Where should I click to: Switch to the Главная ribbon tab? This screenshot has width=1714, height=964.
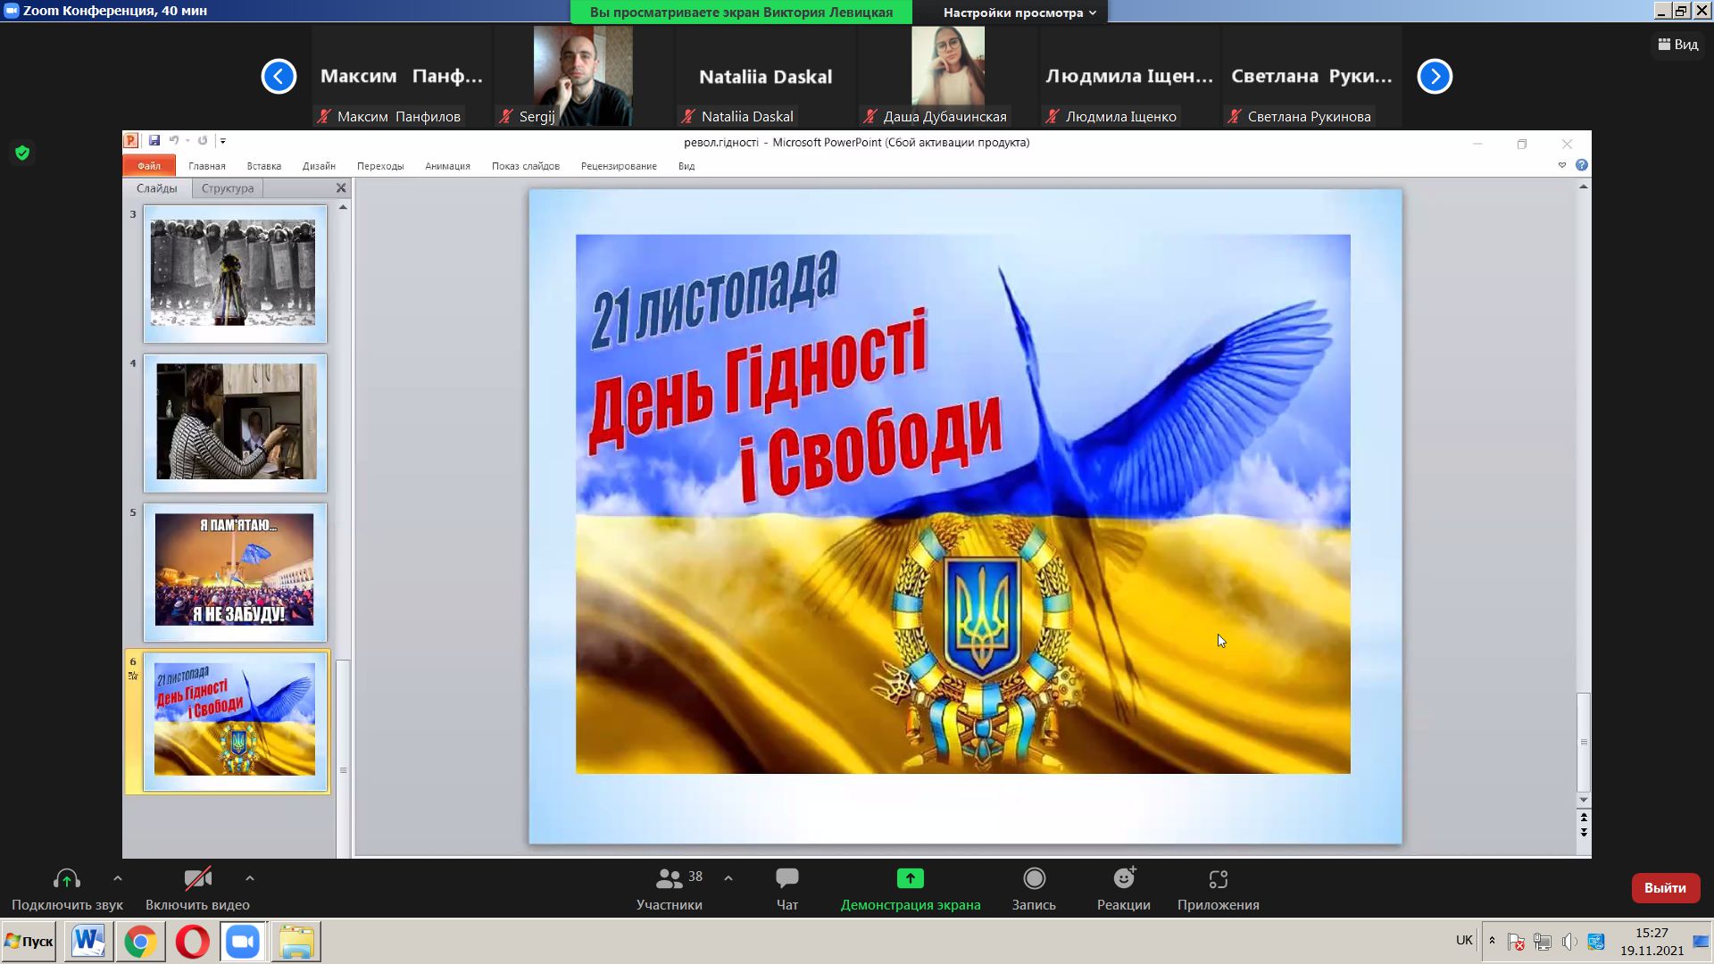207,166
